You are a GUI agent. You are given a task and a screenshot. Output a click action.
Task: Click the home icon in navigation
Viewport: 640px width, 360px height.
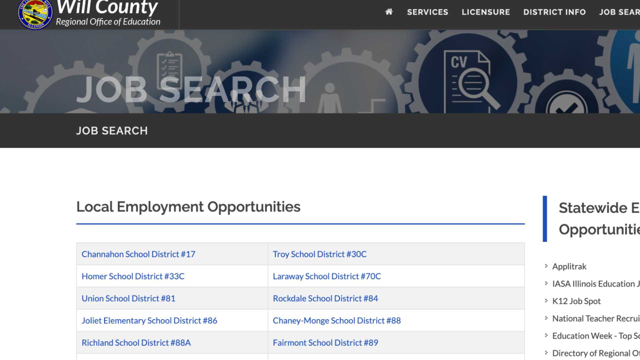[x=389, y=12]
